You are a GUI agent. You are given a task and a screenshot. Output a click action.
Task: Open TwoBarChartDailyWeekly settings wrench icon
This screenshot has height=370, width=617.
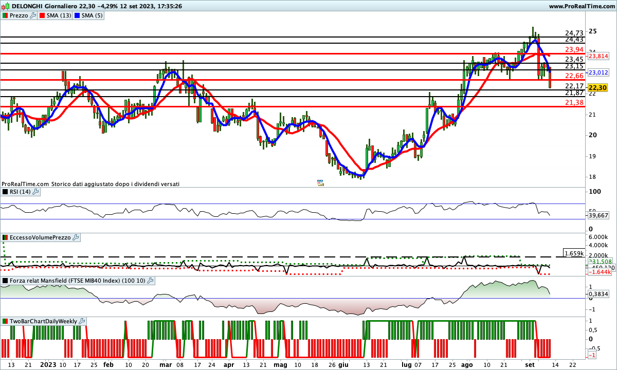pyautogui.click(x=82, y=321)
